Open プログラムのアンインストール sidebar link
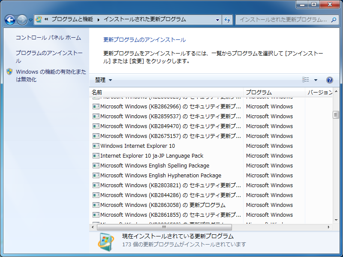Screen dimensions: 343x257 point(49,57)
